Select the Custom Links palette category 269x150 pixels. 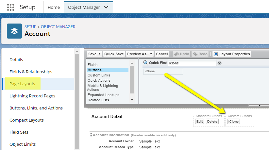(x=99, y=75)
